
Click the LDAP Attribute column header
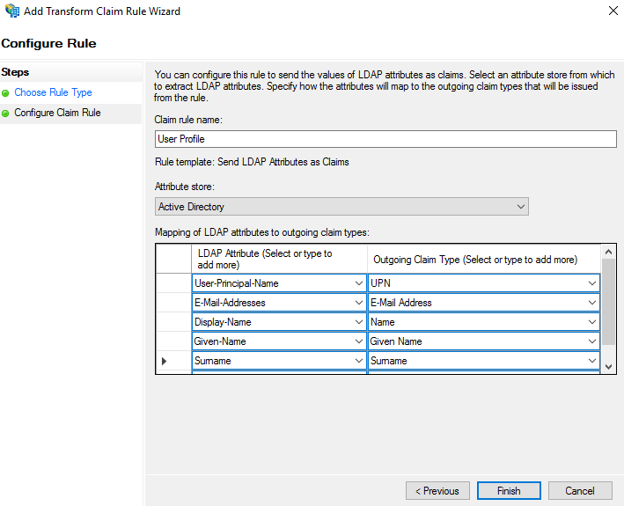[279, 259]
